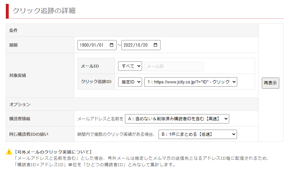This screenshot has height=171, width=298.
Task: Click the start date field 1900/01/01
Action: pyautogui.click(x=97, y=45)
